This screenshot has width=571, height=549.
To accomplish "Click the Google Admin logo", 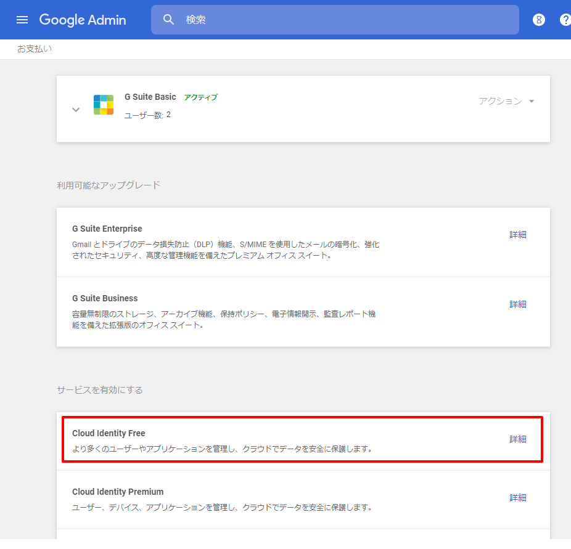I will (x=83, y=20).
